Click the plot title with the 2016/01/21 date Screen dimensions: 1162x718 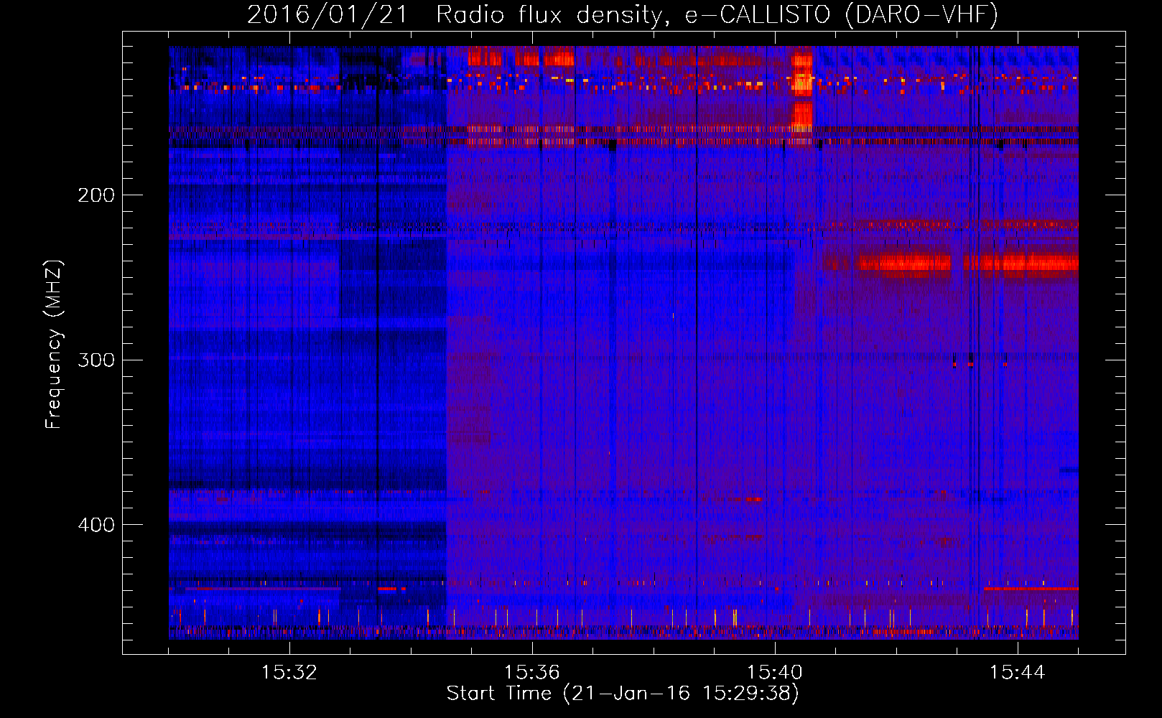(x=622, y=14)
